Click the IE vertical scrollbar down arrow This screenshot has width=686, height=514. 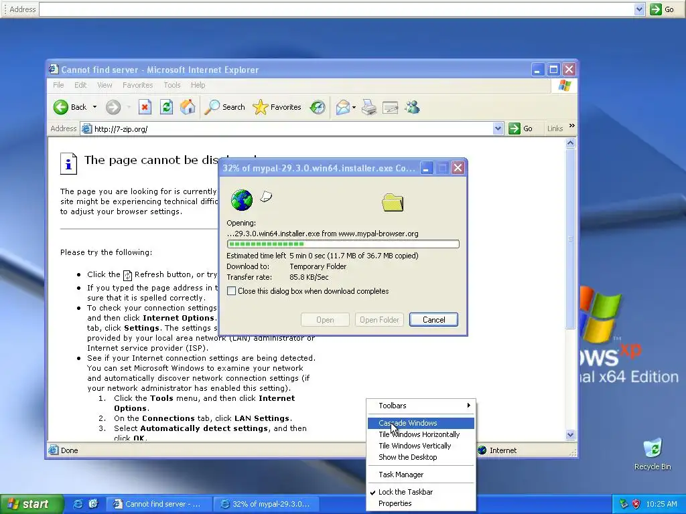click(x=570, y=434)
